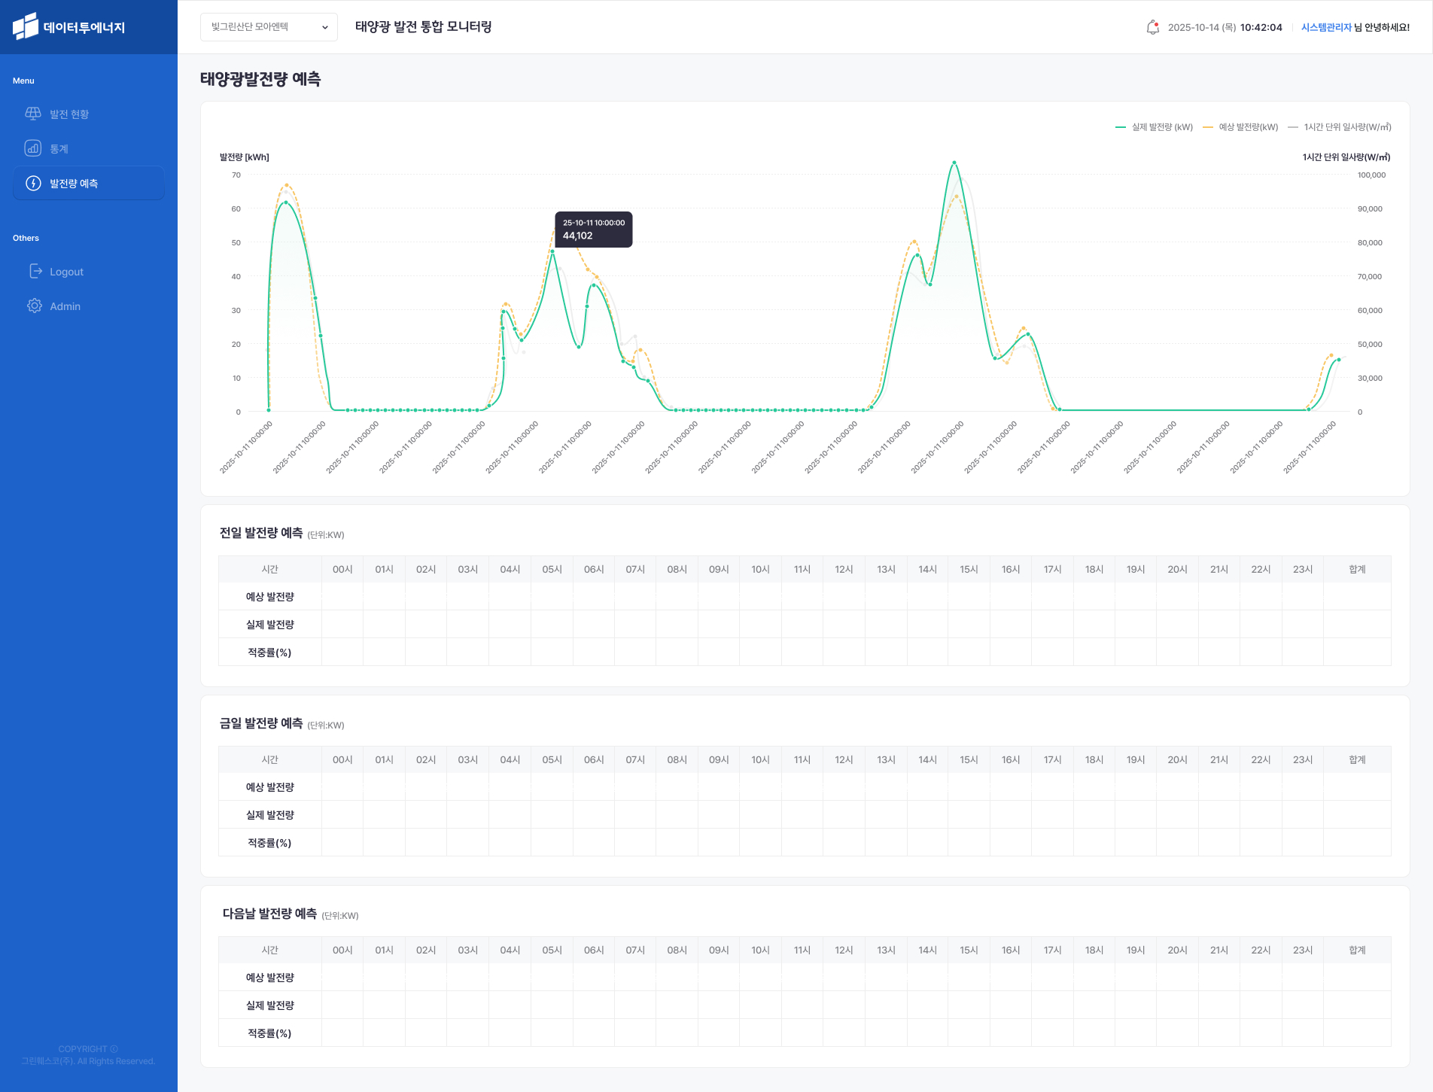Image resolution: width=1433 pixels, height=1092 pixels.
Task: Open the 빛그린산단 모아엔텍 site dropdown
Action: [268, 27]
